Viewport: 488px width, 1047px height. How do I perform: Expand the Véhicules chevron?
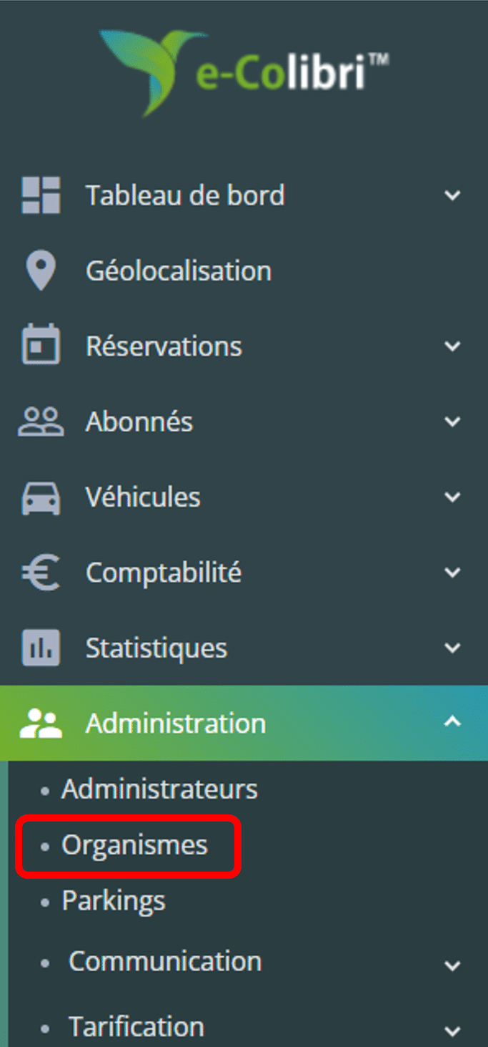pos(452,498)
